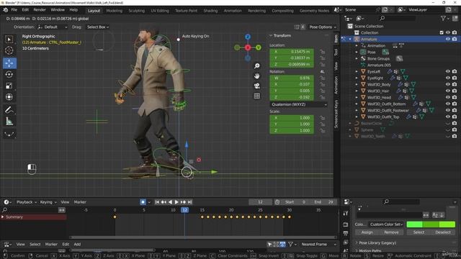Select the Move tool in the toolbar

click(9, 63)
